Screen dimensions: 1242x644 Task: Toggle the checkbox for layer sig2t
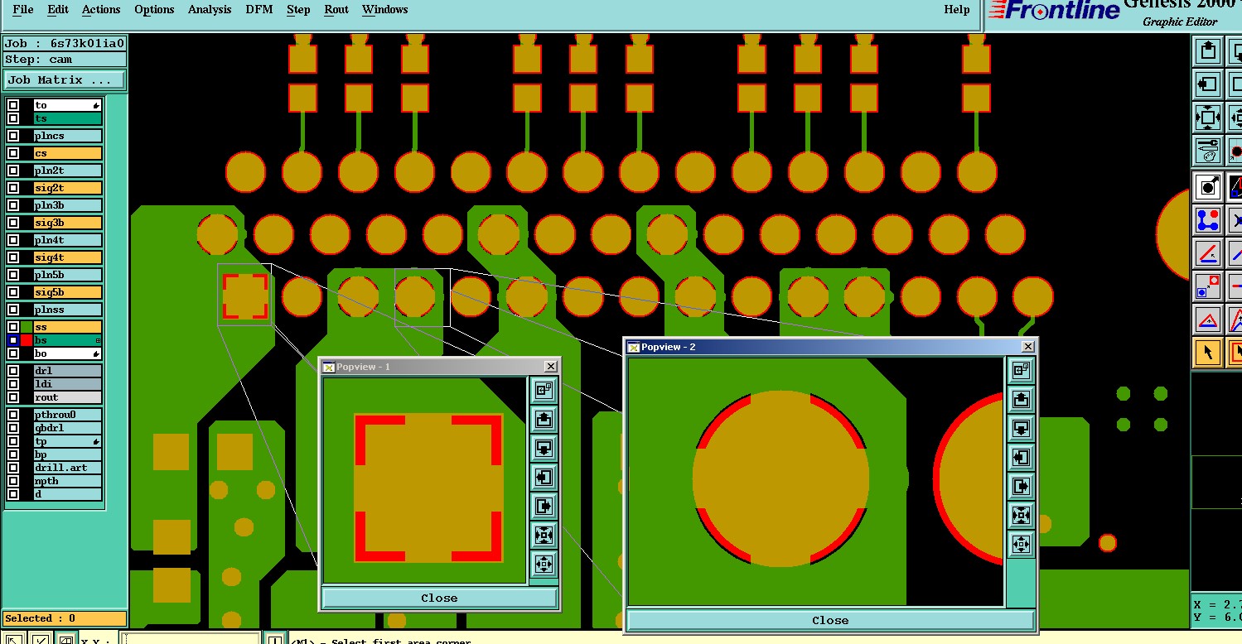(x=13, y=188)
